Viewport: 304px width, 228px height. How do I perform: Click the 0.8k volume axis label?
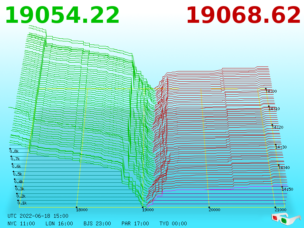click(x=14, y=151)
